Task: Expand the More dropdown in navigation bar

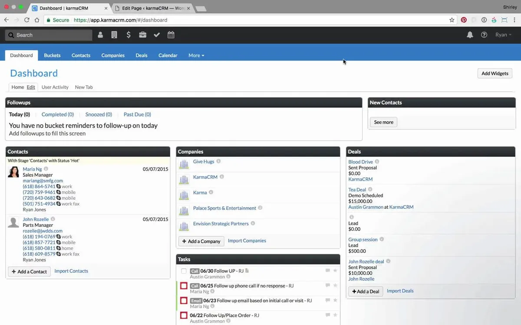Action: 196,55
